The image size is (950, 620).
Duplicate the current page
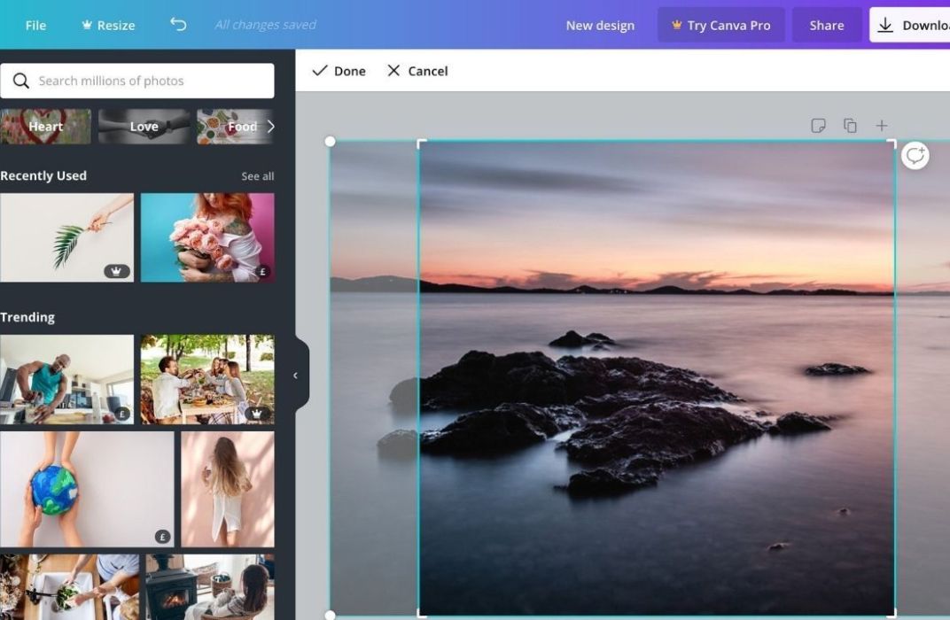[x=850, y=125]
